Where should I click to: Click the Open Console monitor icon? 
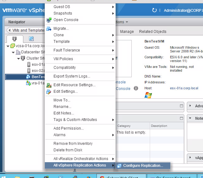tap(49, 20)
